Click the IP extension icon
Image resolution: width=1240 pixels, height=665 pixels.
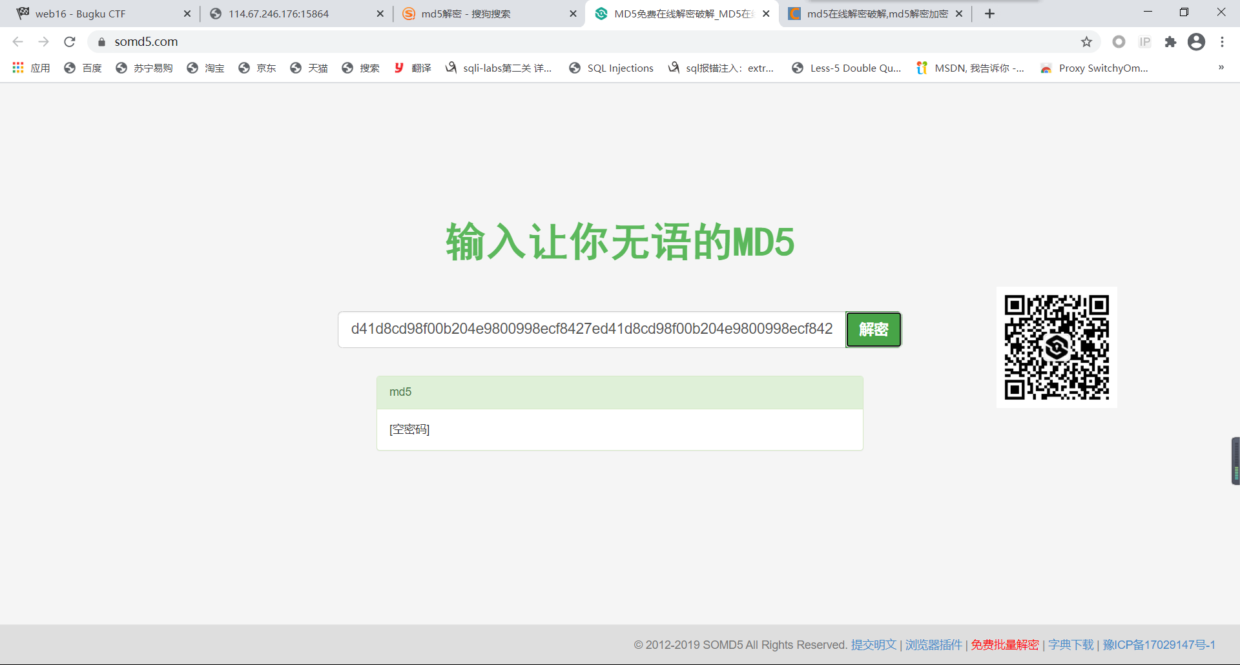1144,42
